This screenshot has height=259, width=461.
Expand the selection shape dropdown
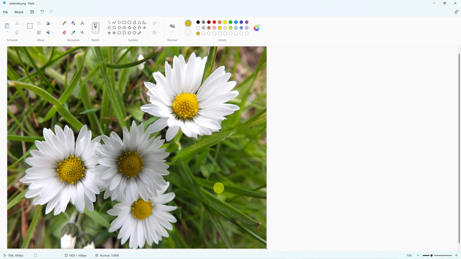30,32
